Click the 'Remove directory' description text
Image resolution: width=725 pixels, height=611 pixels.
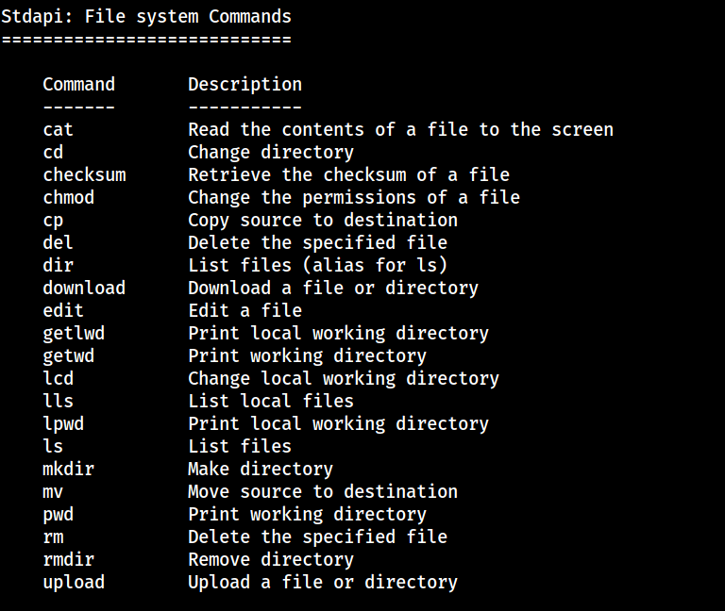[x=271, y=560]
